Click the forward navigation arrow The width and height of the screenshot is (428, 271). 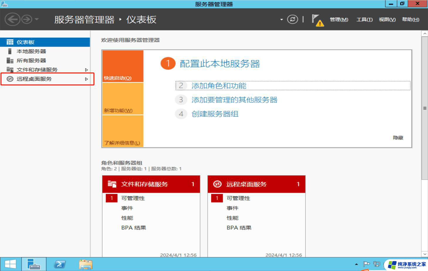point(27,19)
